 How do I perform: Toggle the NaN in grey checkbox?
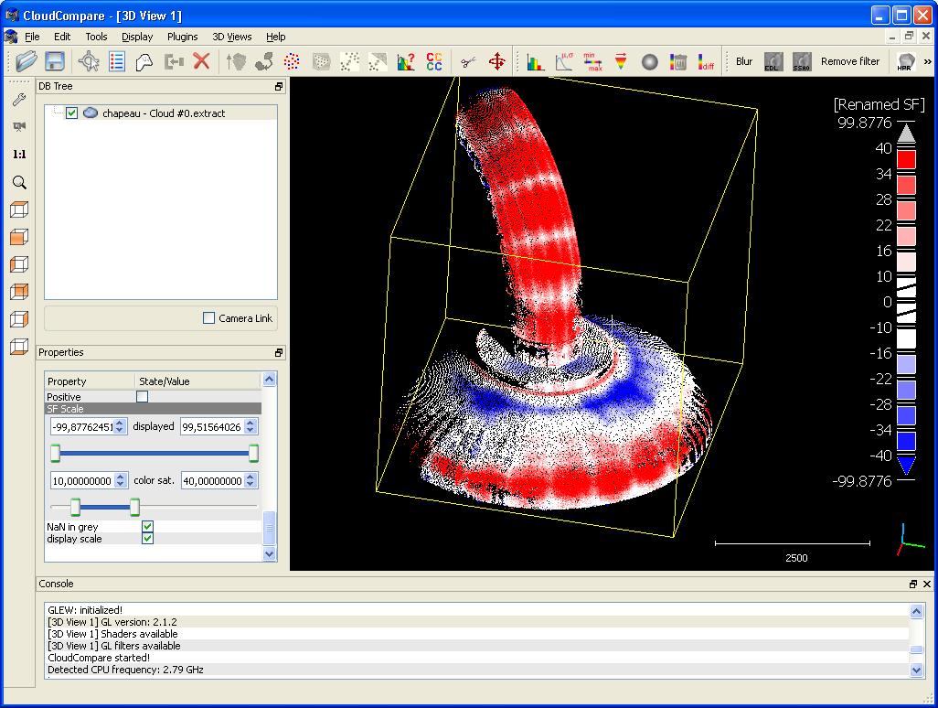147,527
